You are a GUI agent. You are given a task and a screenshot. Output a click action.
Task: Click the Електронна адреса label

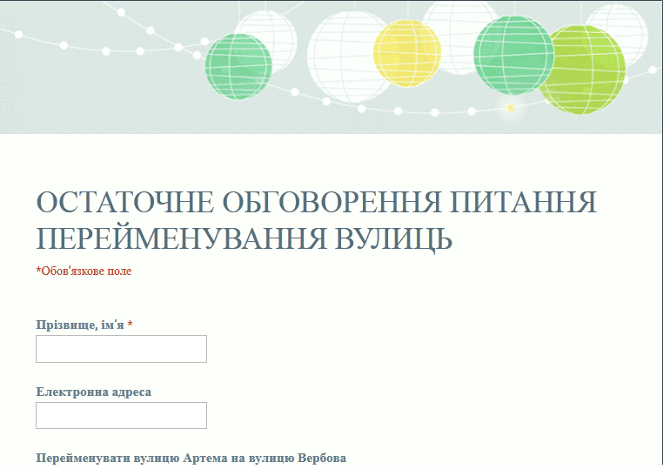[x=93, y=392]
